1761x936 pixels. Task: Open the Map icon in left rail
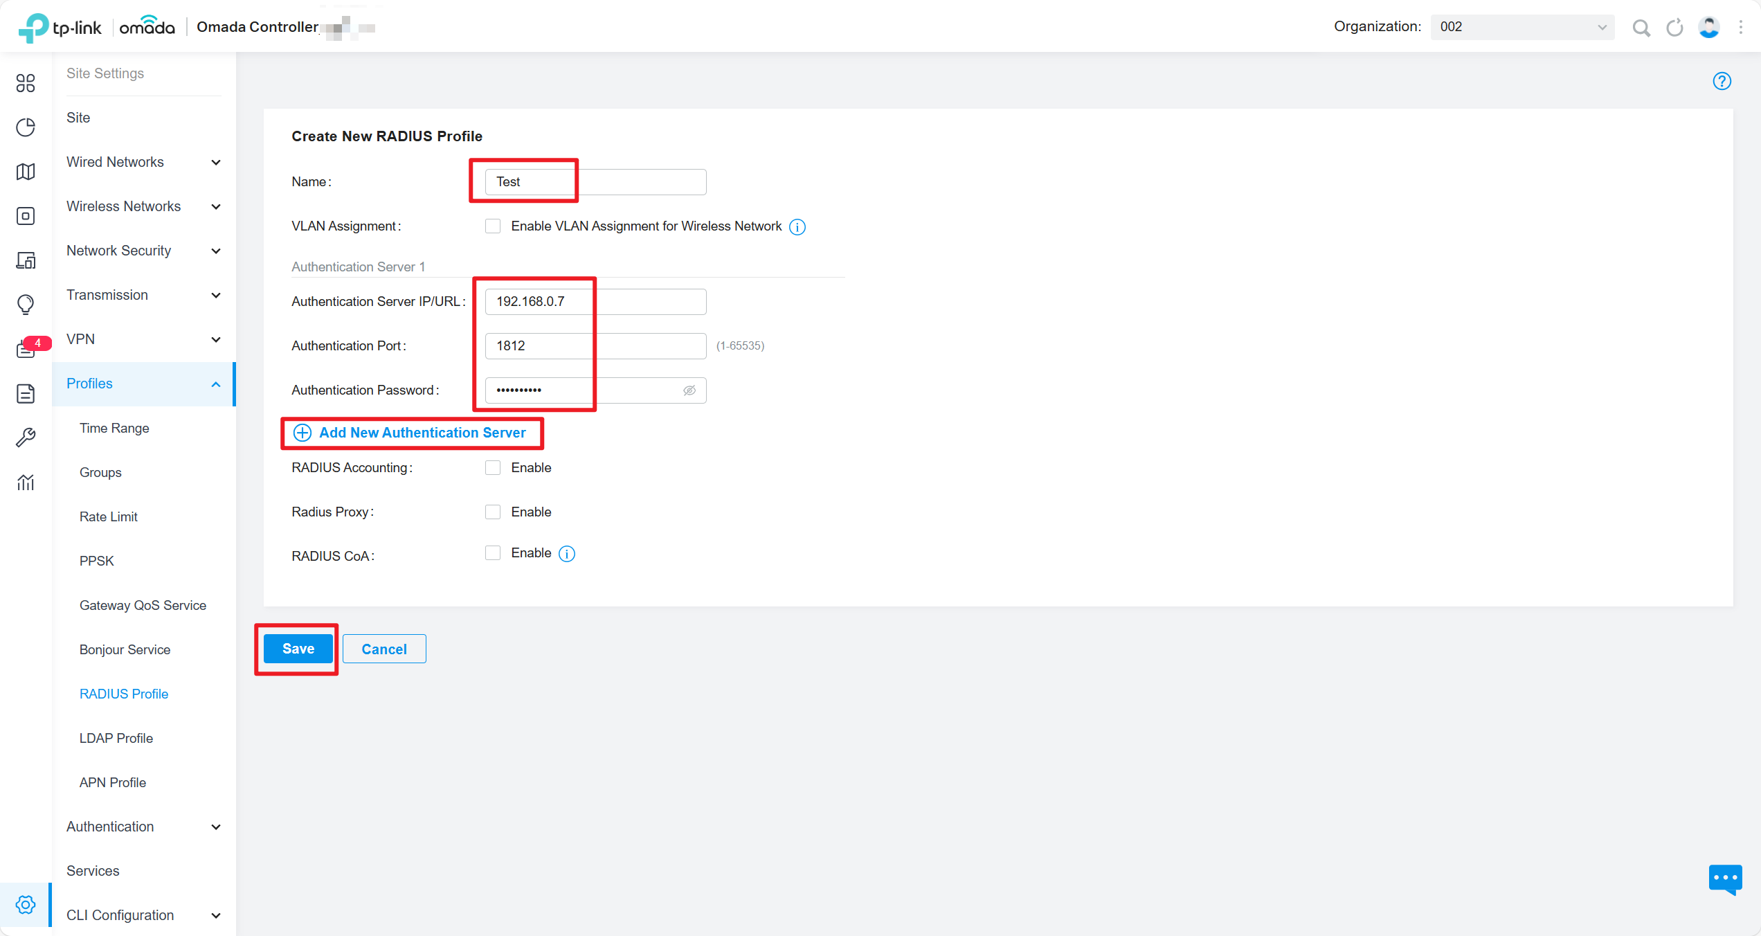pos(26,172)
